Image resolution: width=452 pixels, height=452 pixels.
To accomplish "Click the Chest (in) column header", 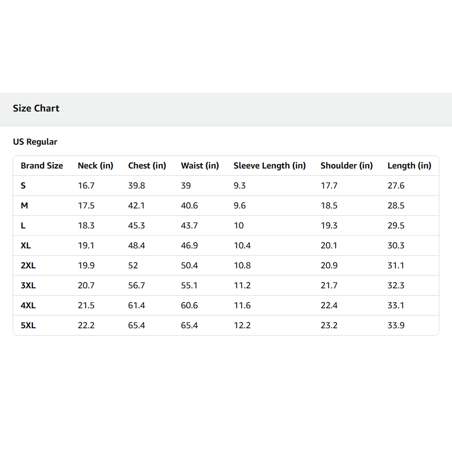I will coord(147,166).
